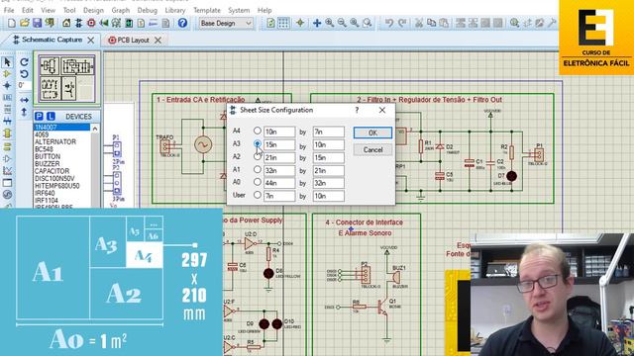Open the Template menu

point(207,10)
